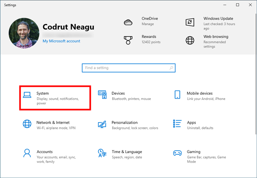Open the System laptop icon
This screenshot has height=178, width=257.
pyautogui.click(x=27, y=95)
